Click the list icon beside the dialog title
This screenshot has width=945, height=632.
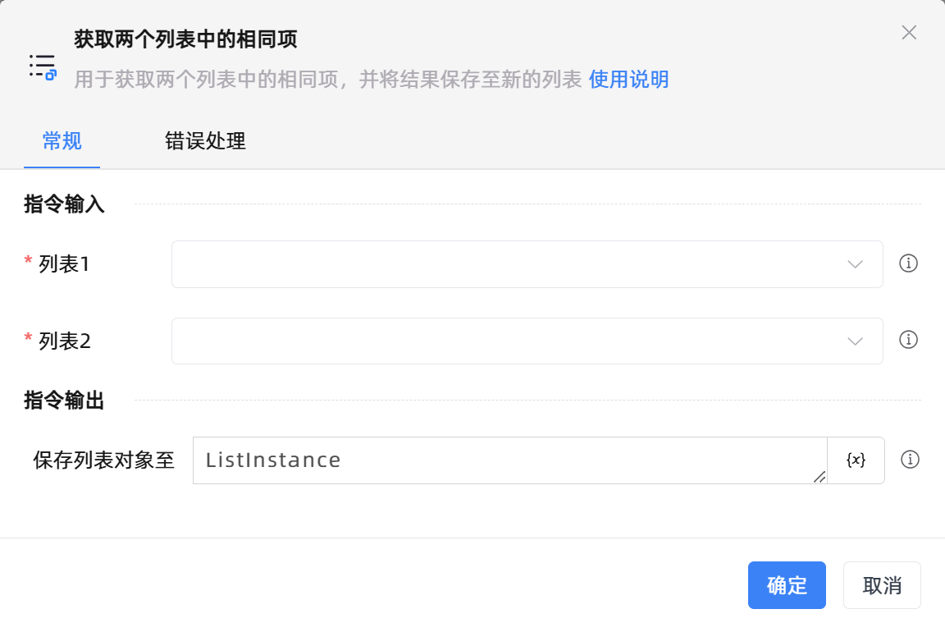[43, 66]
